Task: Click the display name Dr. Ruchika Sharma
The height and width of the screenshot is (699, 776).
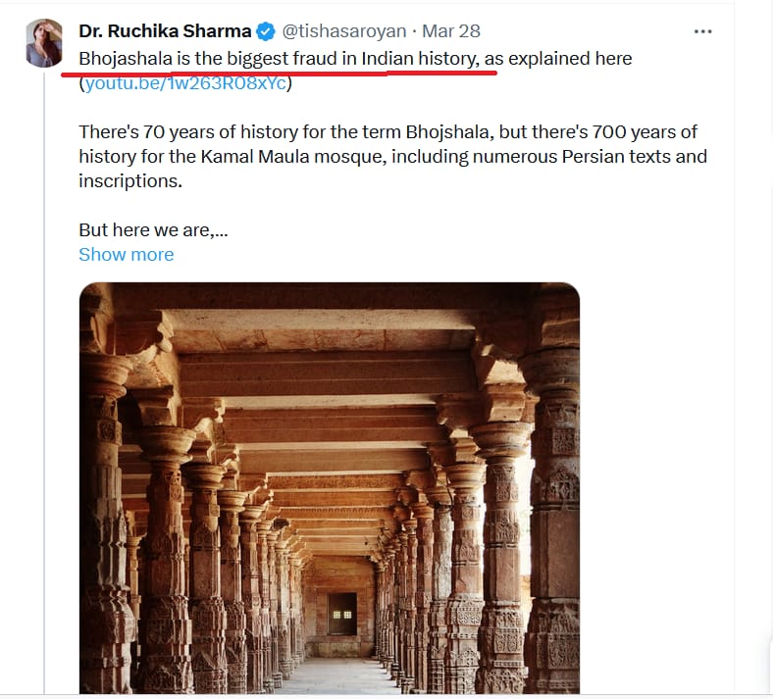Action: pos(165,31)
